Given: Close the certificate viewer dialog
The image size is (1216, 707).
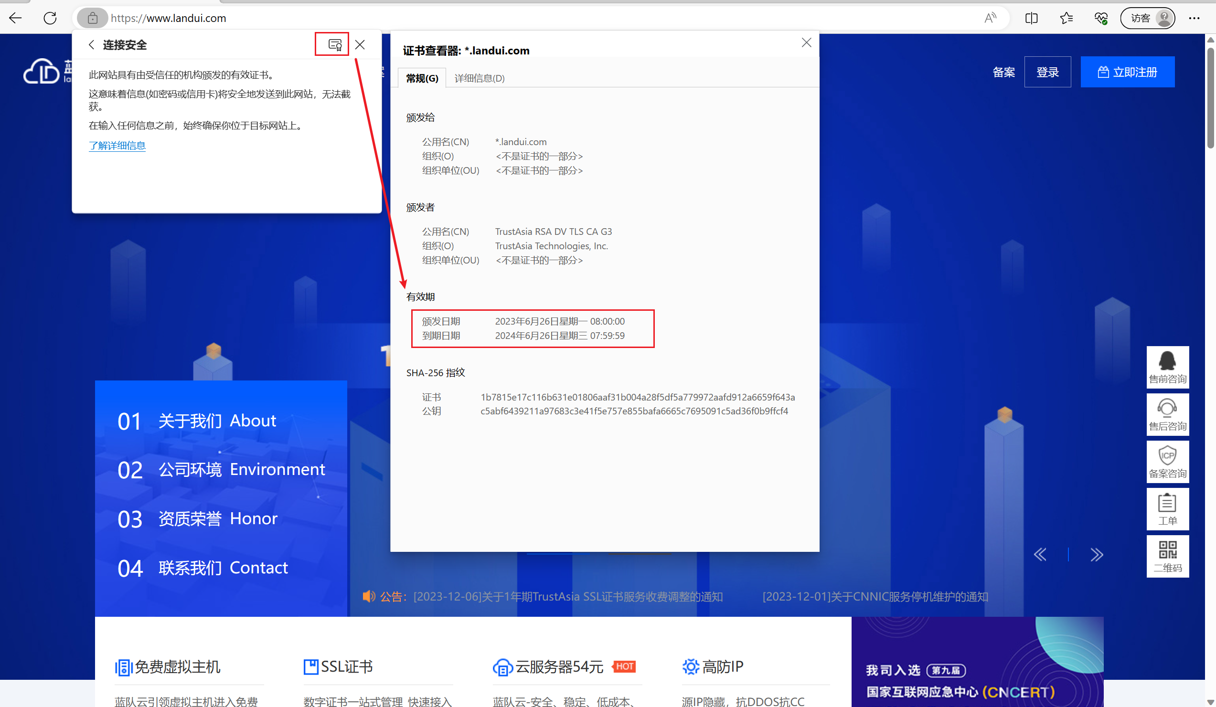Looking at the screenshot, I should point(806,43).
